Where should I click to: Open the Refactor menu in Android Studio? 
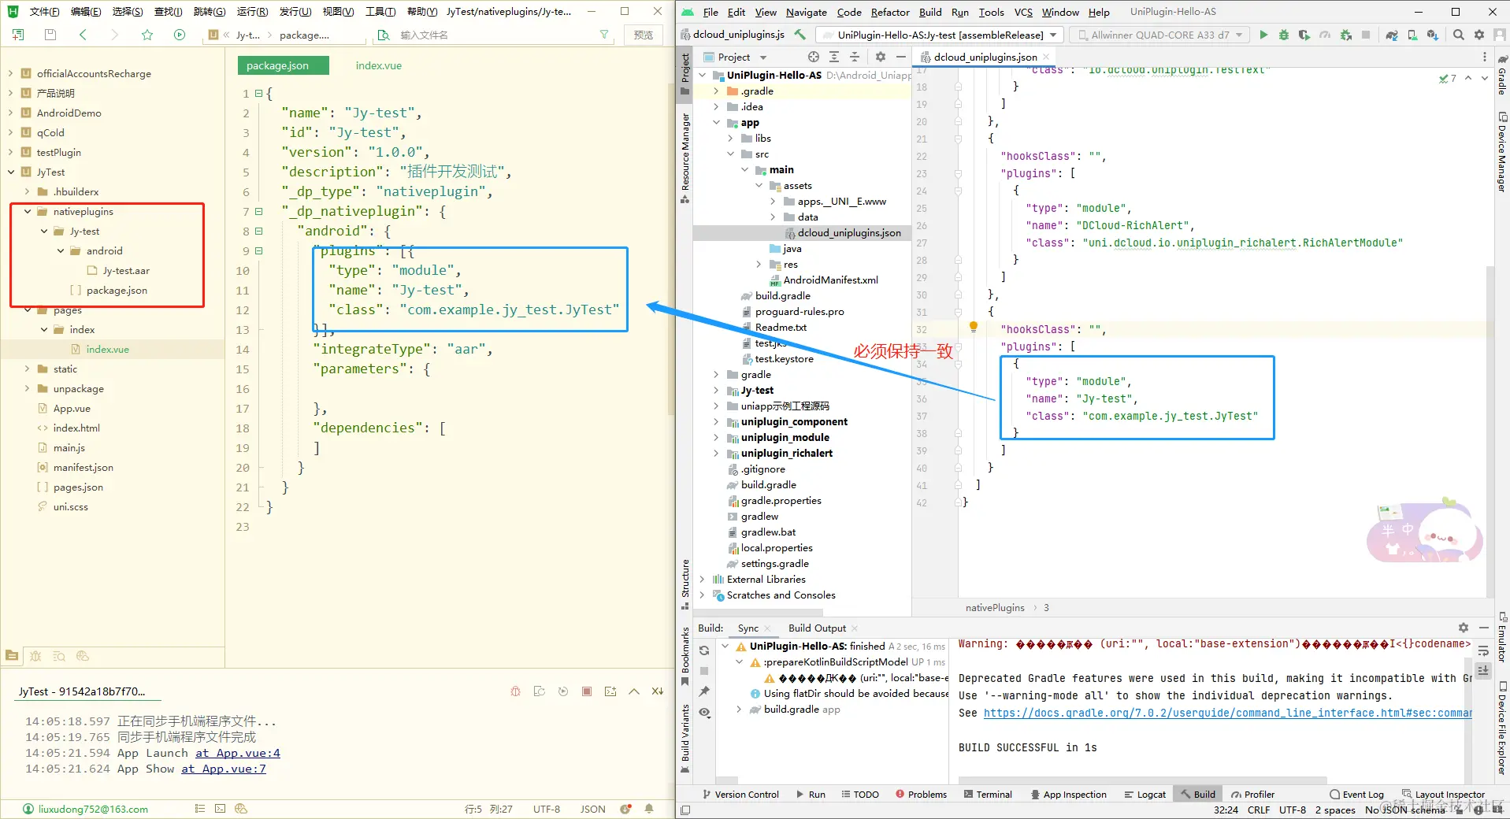(890, 12)
